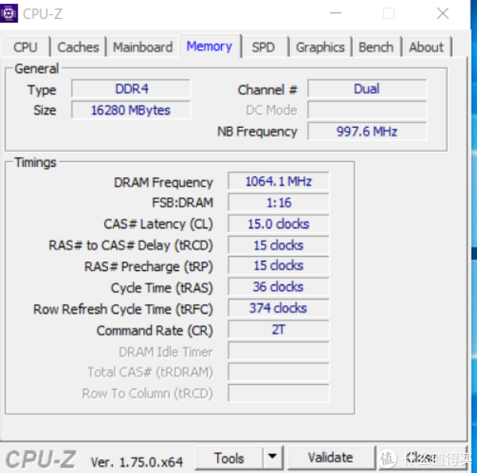Screen dimensions: 477x473
Task: Show the Bench tab
Action: point(376,47)
